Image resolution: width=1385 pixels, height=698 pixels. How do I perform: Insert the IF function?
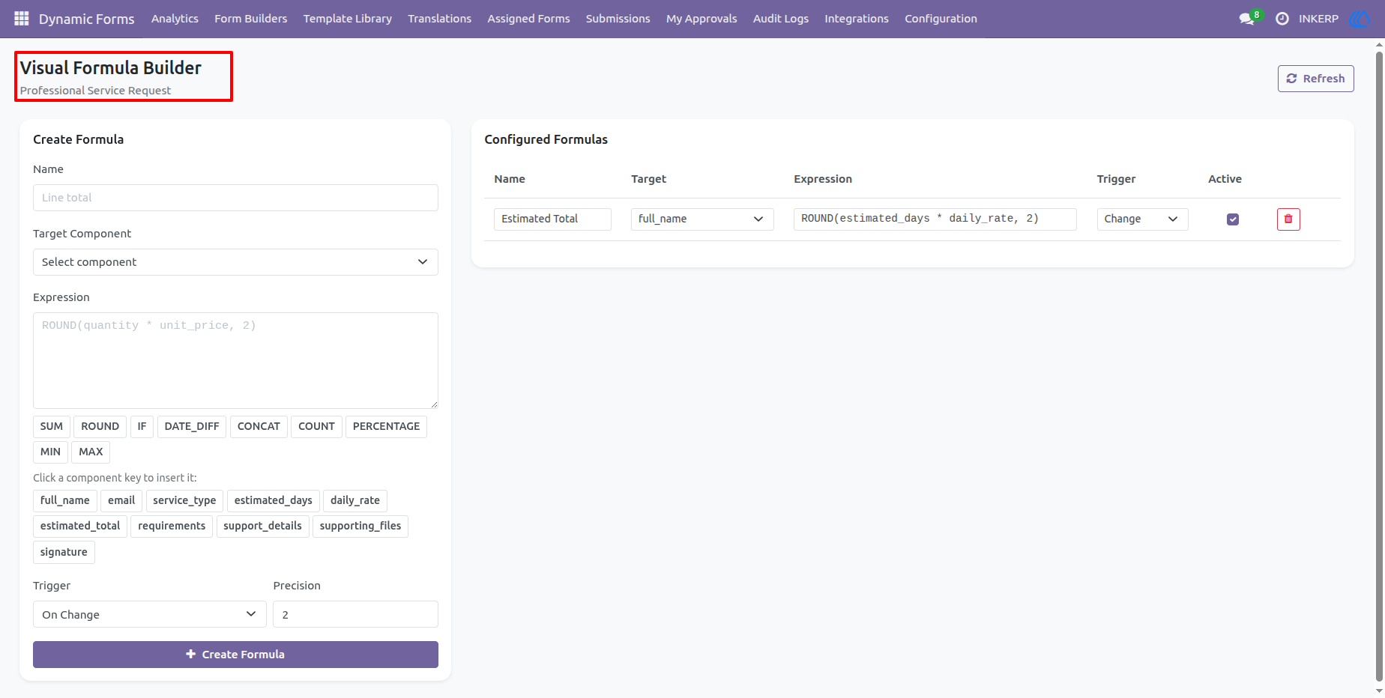pos(142,427)
